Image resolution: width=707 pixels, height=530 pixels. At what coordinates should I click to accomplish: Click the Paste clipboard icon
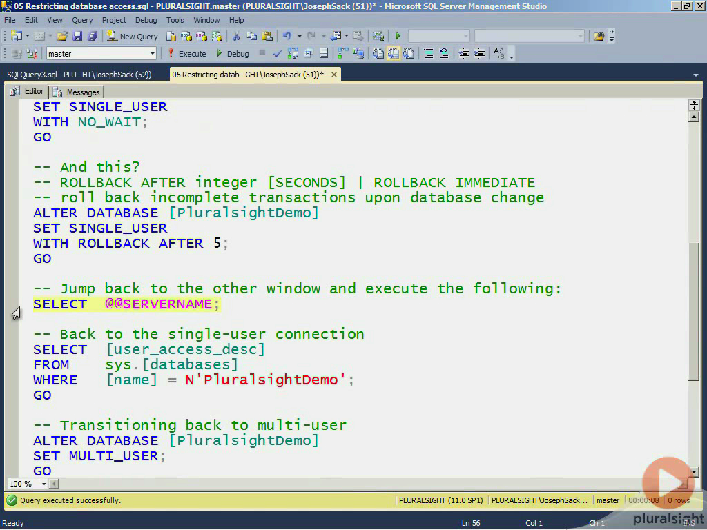(x=267, y=36)
